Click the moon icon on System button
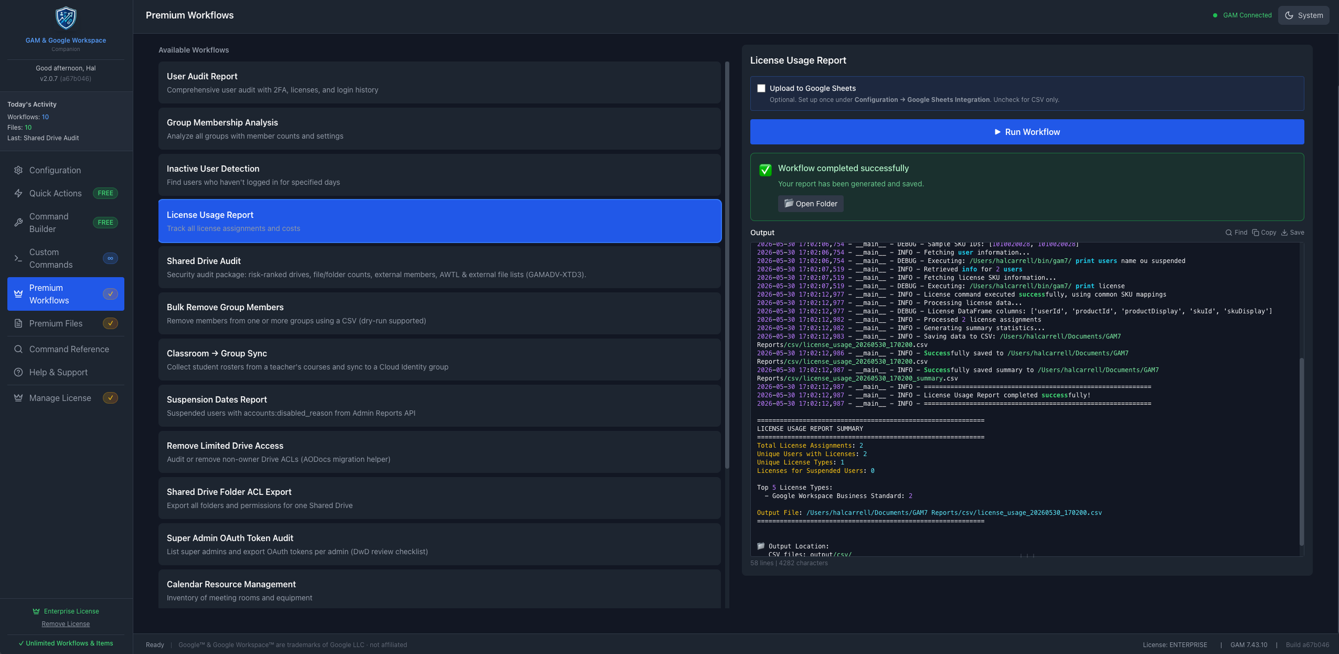Screen dimensions: 1339x654 [x=1289, y=16]
